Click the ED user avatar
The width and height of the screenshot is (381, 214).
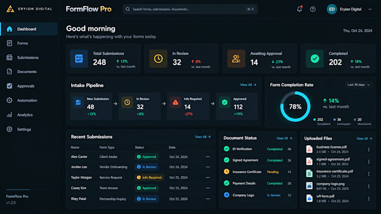332,9
